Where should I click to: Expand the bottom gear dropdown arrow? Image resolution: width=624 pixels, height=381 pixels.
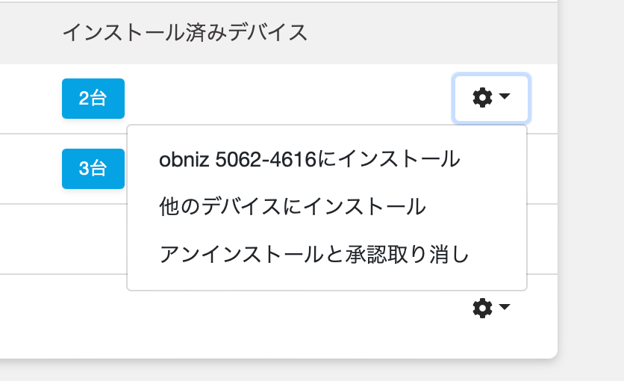coord(505,307)
